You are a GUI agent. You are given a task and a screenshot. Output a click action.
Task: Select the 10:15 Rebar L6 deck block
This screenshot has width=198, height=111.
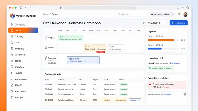[x=95, y=48]
